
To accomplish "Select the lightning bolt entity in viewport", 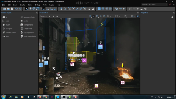I will point(102,24).
